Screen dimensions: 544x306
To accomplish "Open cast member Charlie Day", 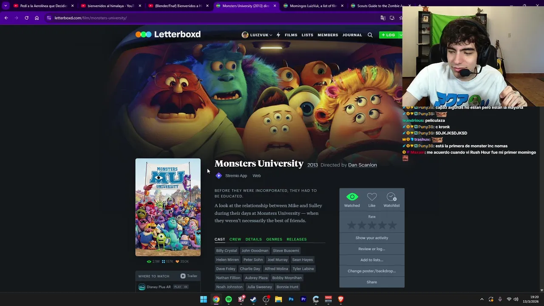I will point(250,269).
